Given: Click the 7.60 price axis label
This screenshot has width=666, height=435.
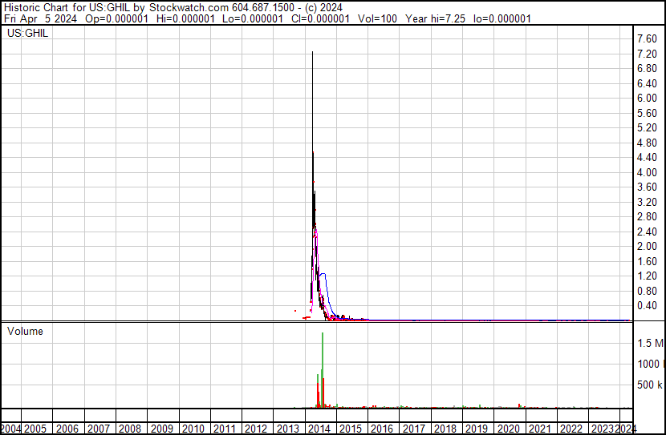Looking at the screenshot, I should point(647,39).
